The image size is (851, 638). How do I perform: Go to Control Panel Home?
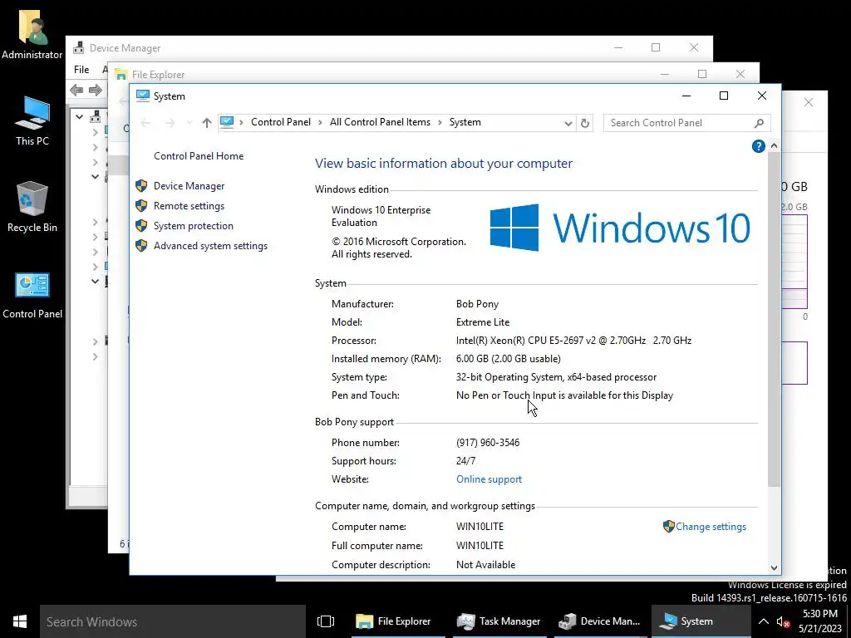tap(199, 156)
